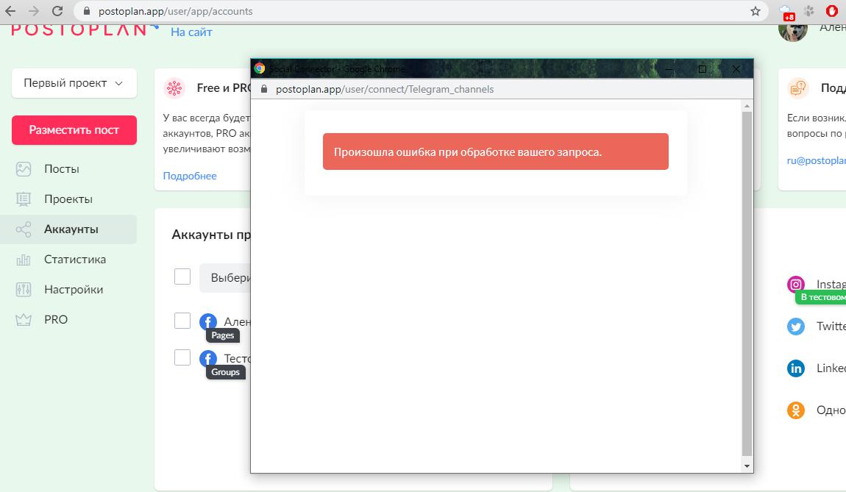Bookmark page with the star icon
This screenshot has height=492, width=846.
756,11
